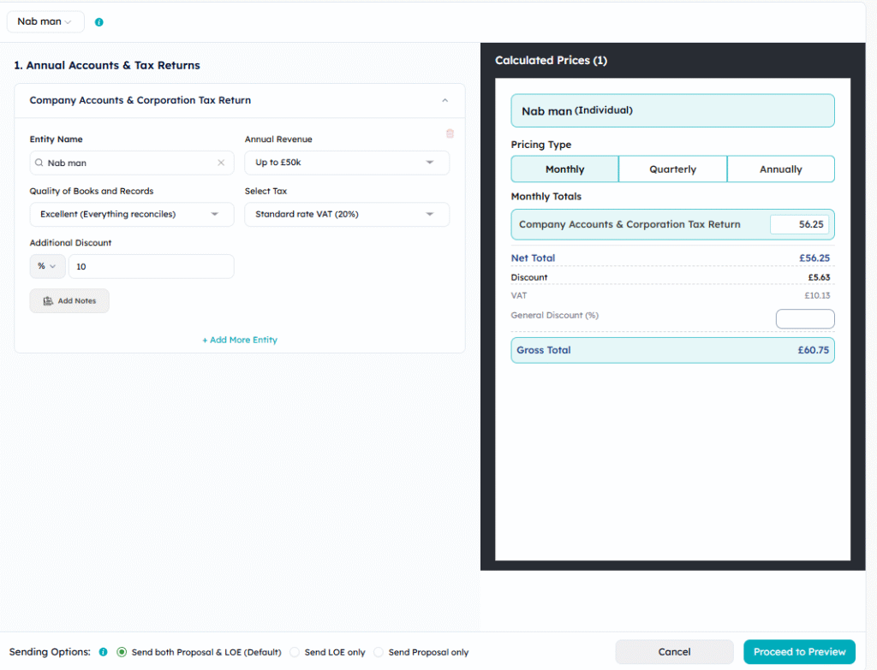The width and height of the screenshot is (877, 670).
Task: Click the info icon beside Nab man dropdown
Action: tap(99, 22)
